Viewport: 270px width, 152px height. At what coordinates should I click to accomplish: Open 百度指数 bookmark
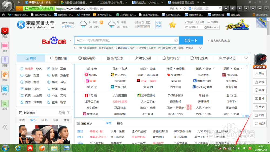(233, 15)
